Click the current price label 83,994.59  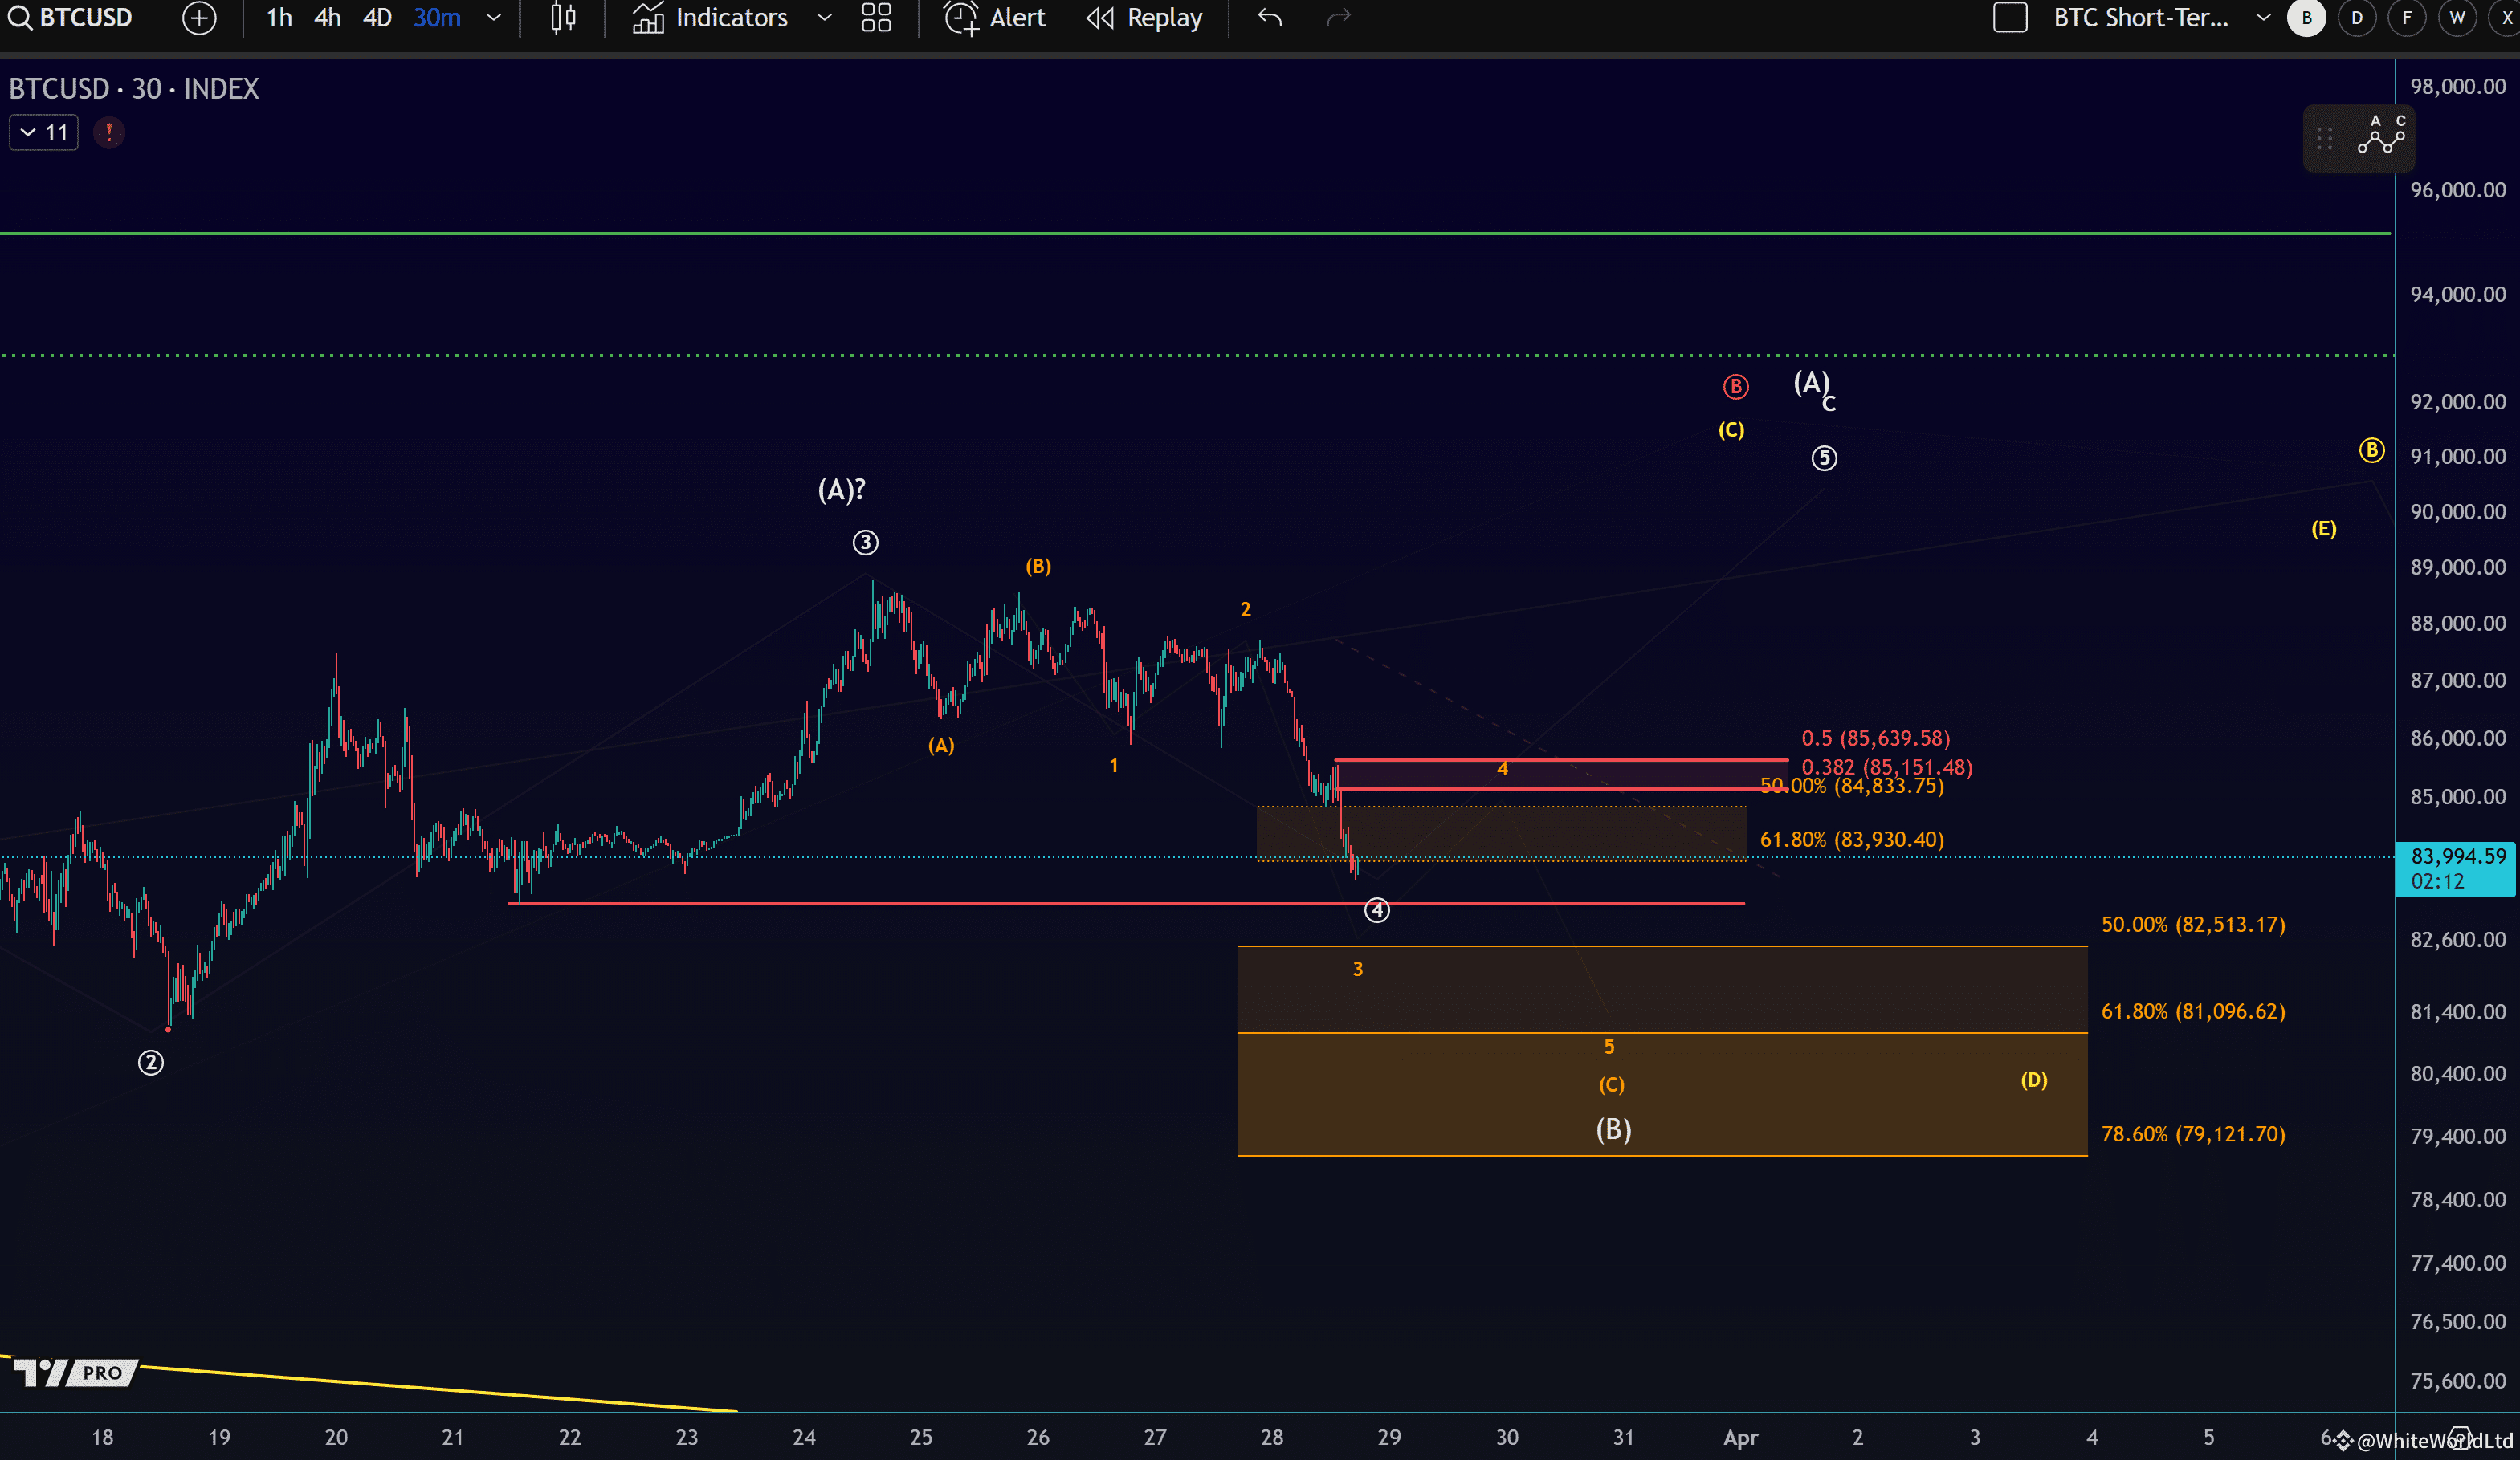pyautogui.click(x=2457, y=868)
